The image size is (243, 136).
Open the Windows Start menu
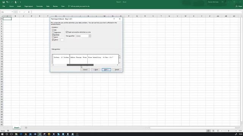coord(2,134)
